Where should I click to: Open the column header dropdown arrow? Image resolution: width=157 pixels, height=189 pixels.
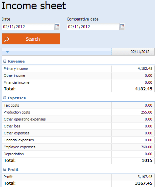point(7,52)
